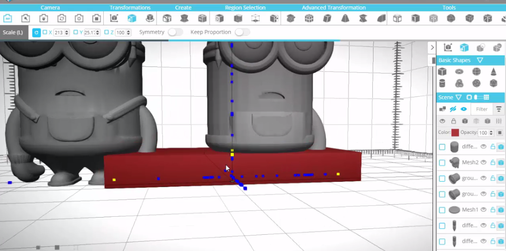The width and height of the screenshot is (506, 251).
Task: Select the Bend curved-block transformation icon
Action: [381, 18]
